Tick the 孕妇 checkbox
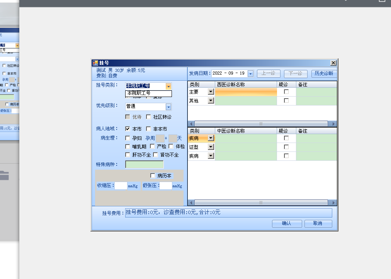The width and height of the screenshot is (391, 279). pos(127,138)
